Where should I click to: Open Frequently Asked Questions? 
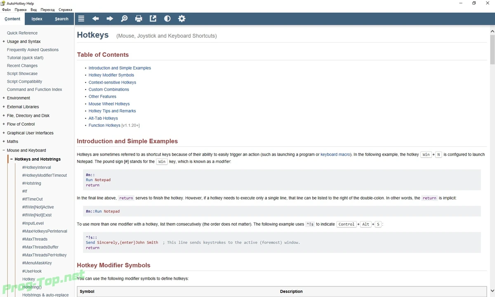(33, 50)
